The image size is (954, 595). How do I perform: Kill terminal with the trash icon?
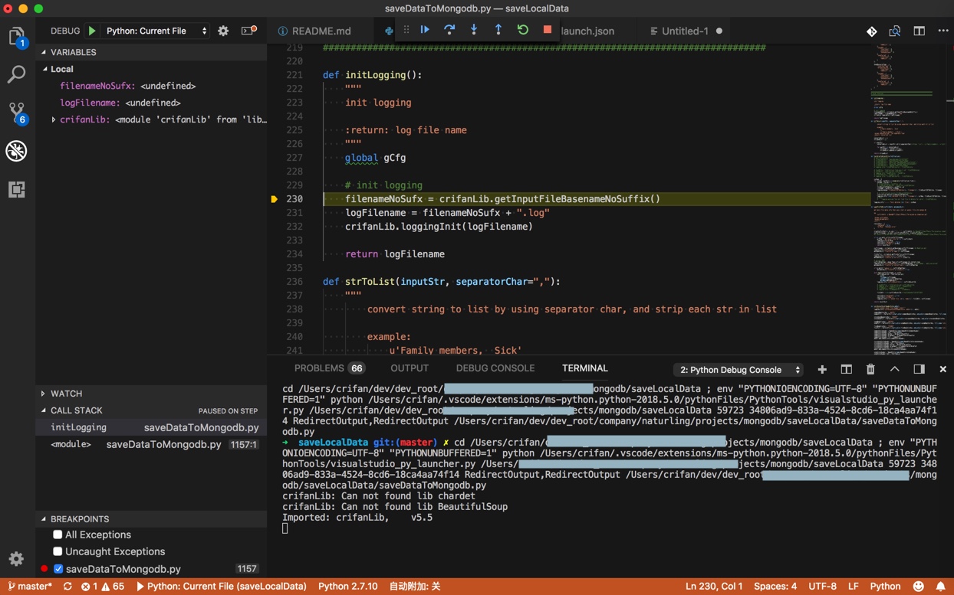point(870,369)
